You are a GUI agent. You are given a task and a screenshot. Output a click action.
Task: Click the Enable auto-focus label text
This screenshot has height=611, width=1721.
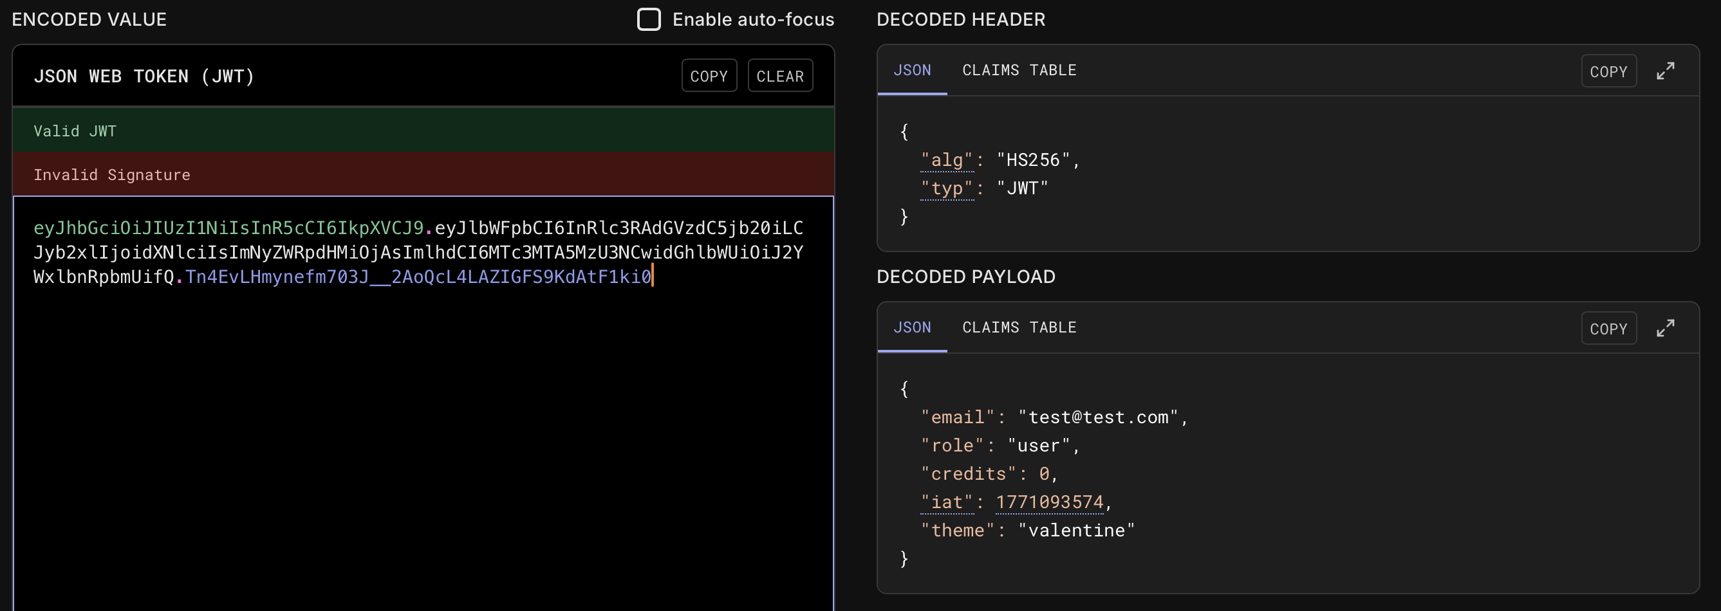click(752, 19)
